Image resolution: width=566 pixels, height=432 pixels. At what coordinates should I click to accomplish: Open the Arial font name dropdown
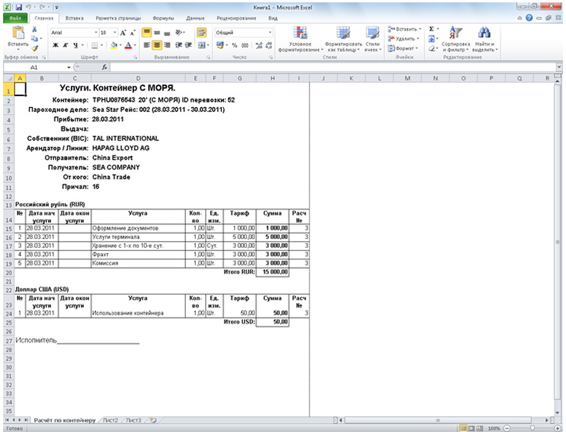[x=96, y=32]
